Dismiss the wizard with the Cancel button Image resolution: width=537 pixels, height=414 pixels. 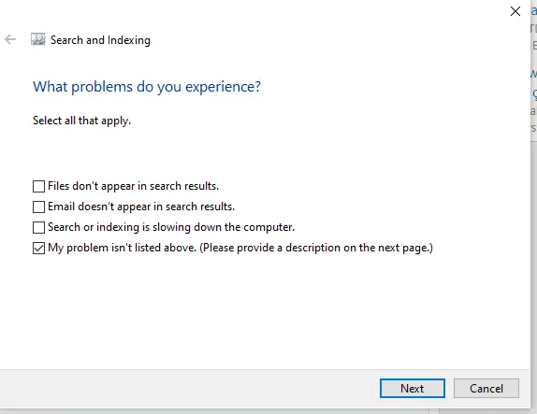(x=486, y=389)
